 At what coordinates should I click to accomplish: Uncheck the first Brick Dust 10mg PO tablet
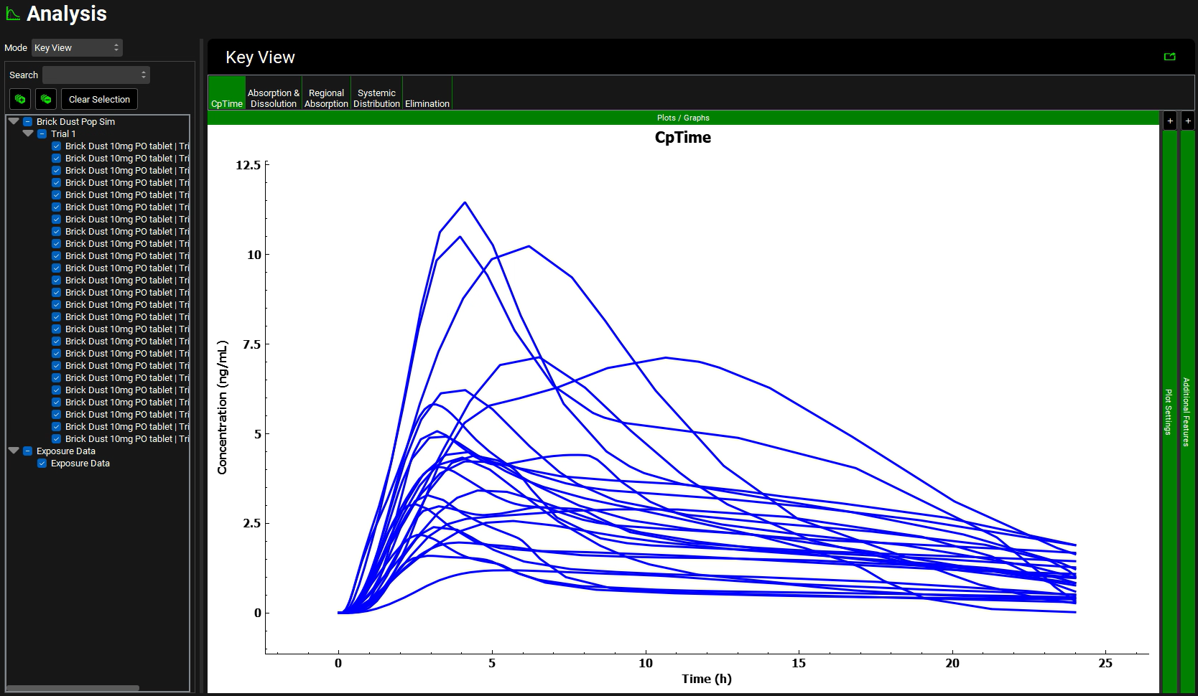[x=57, y=146]
